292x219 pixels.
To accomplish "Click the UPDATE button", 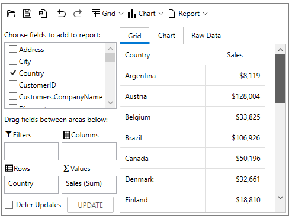I will click(x=91, y=205).
